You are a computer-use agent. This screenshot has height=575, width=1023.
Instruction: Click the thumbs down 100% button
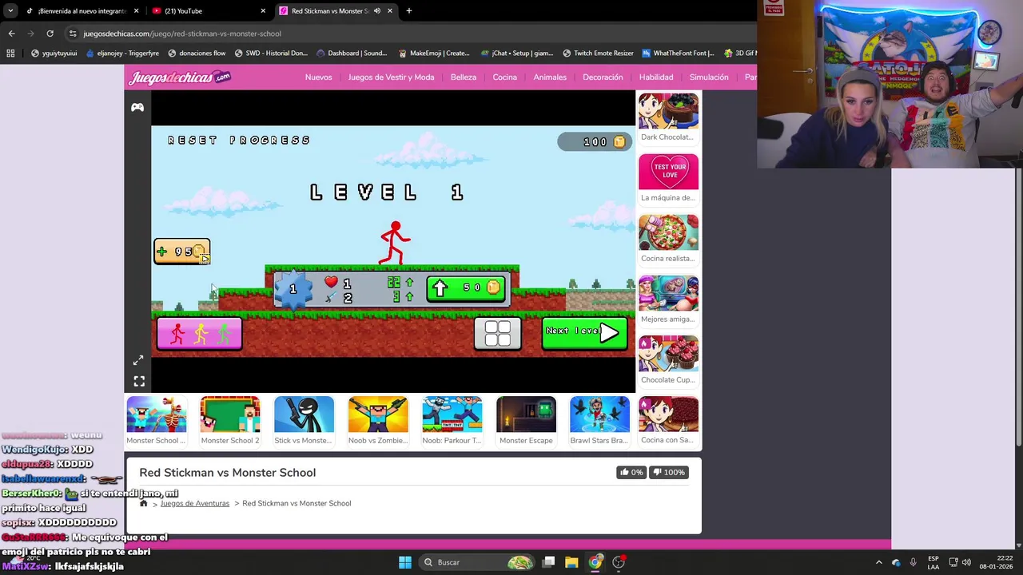click(x=669, y=472)
